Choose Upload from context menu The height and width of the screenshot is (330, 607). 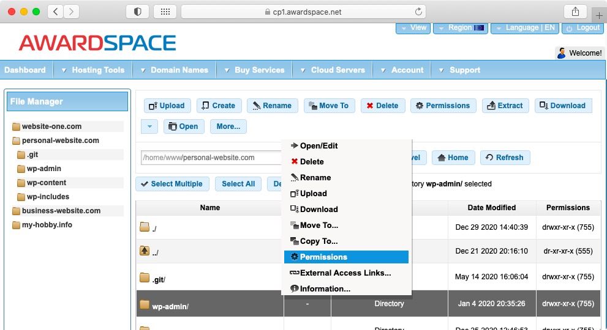tap(347, 193)
